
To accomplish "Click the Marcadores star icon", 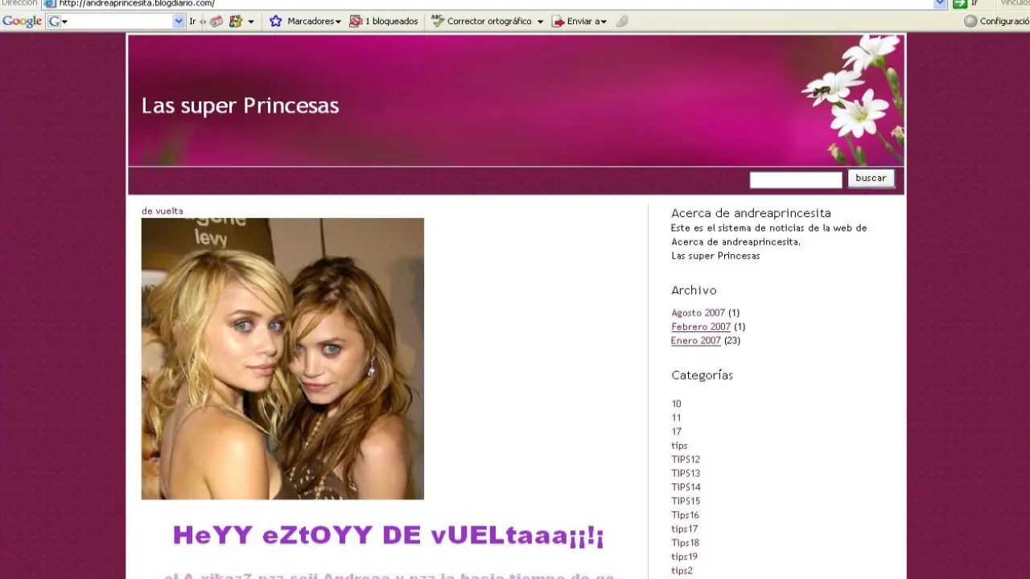I will [276, 22].
